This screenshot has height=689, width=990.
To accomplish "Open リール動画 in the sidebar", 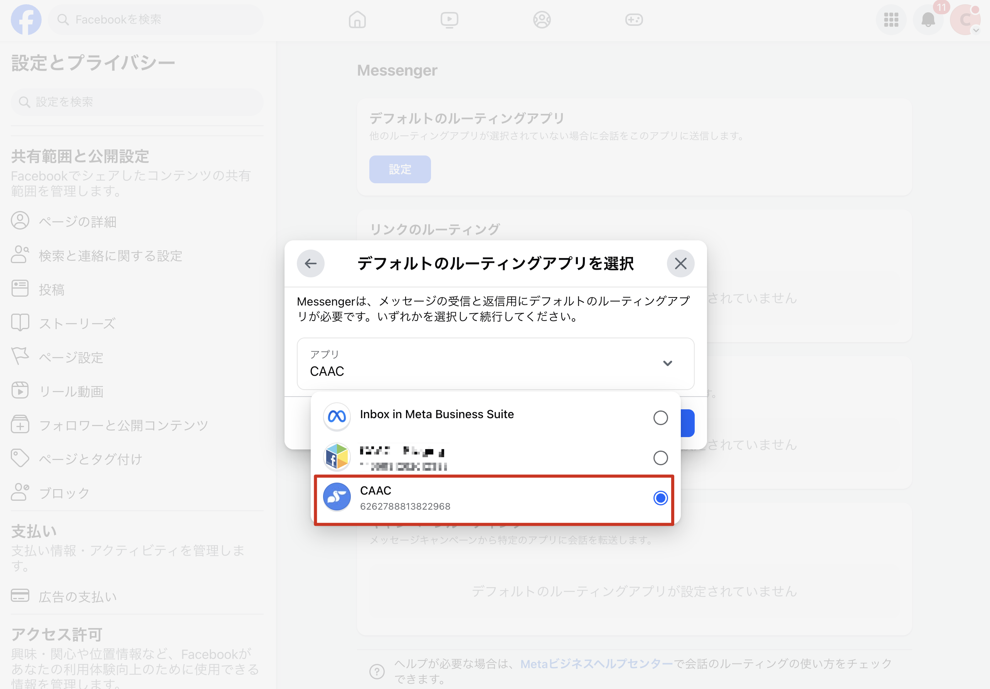I will click(x=137, y=391).
